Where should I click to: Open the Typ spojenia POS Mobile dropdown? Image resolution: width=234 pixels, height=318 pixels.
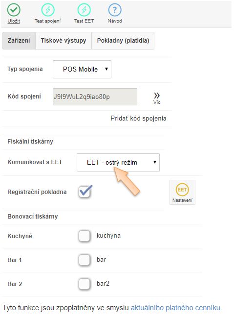point(82,69)
